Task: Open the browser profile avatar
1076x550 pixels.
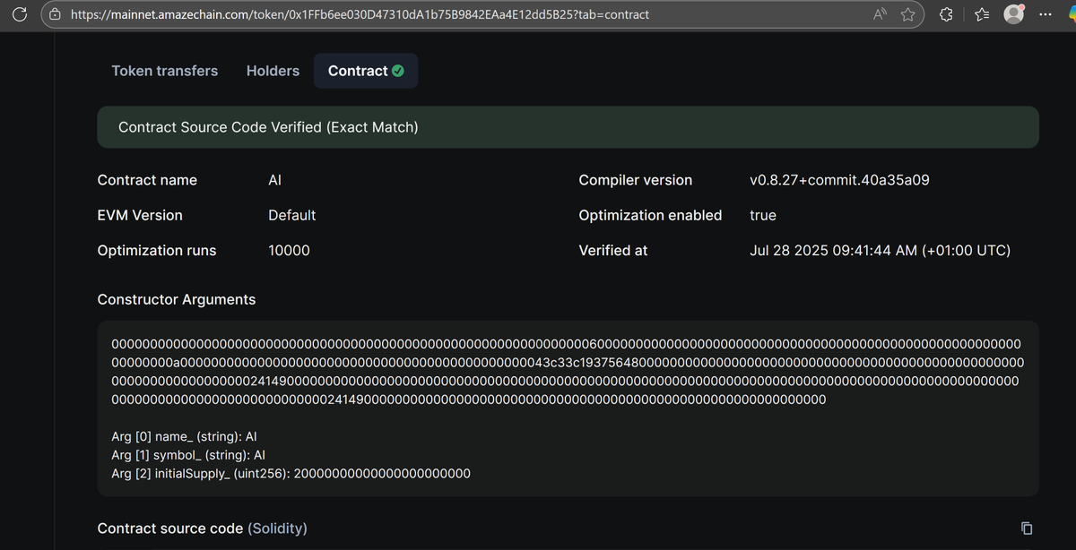Action: click(1014, 13)
